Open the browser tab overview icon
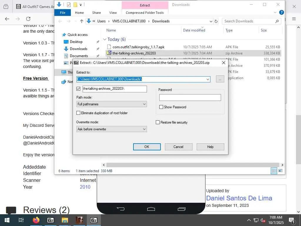 [x=6, y=7]
